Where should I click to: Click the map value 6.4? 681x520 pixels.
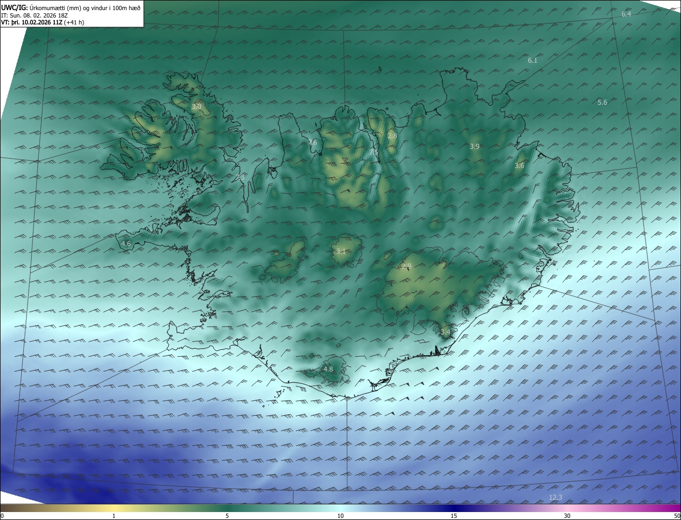point(626,14)
